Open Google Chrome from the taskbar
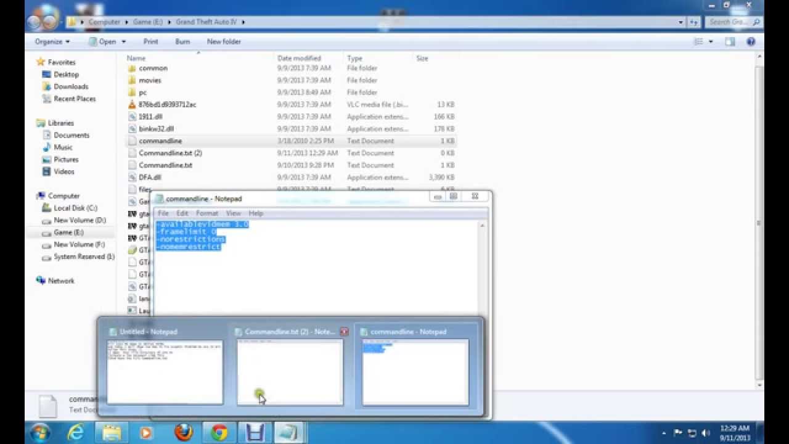The image size is (789, 444). 219,433
